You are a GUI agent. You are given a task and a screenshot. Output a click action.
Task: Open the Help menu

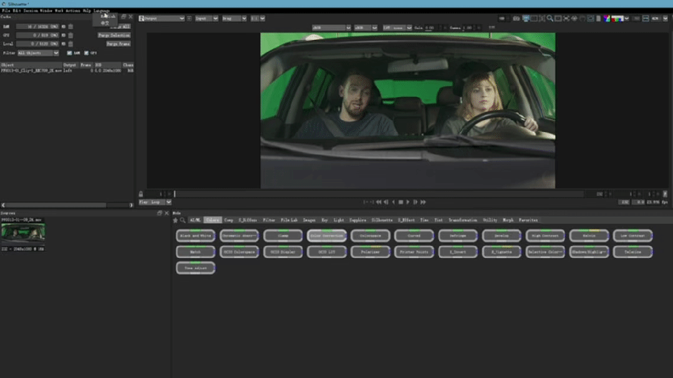(87, 11)
